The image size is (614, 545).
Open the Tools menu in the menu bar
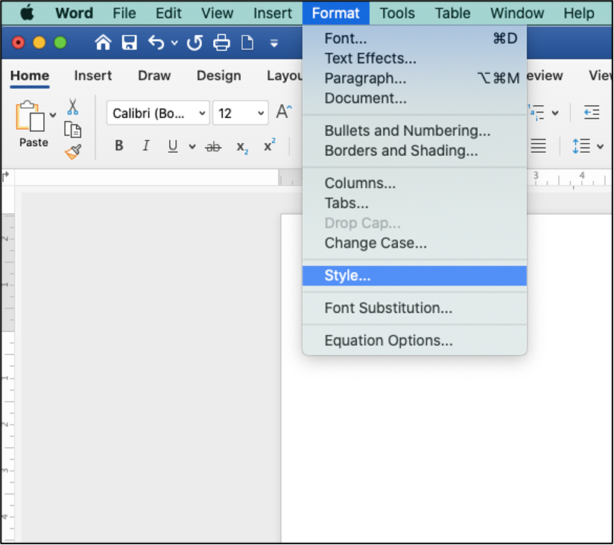[397, 13]
